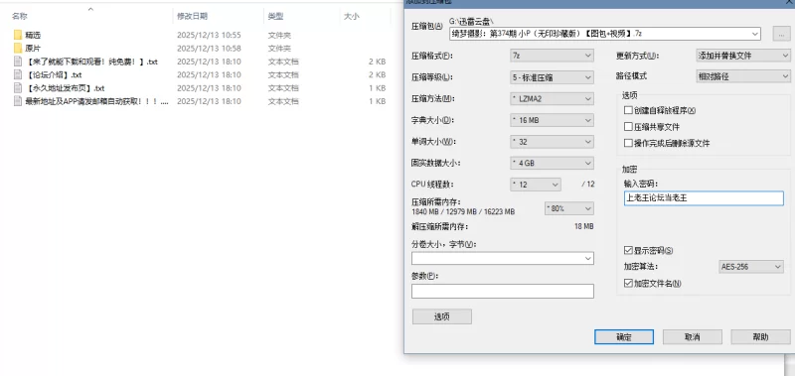The image size is (795, 376).
Task: Sort by 类型 column header
Action: 276,16
